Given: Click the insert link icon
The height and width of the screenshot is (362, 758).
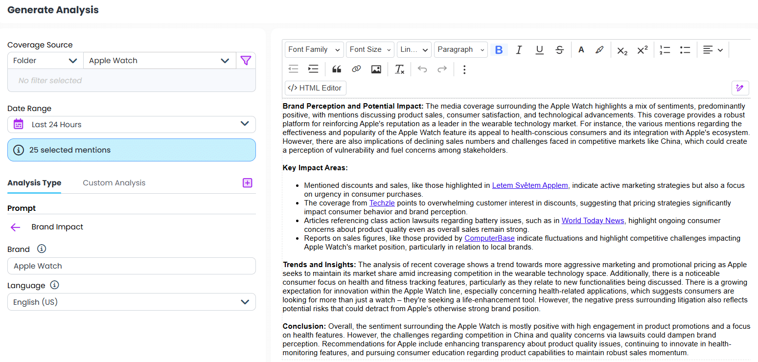Looking at the screenshot, I should click(x=356, y=69).
